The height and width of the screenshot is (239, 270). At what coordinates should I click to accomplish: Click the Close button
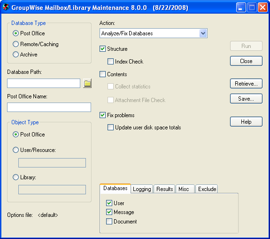click(246, 61)
